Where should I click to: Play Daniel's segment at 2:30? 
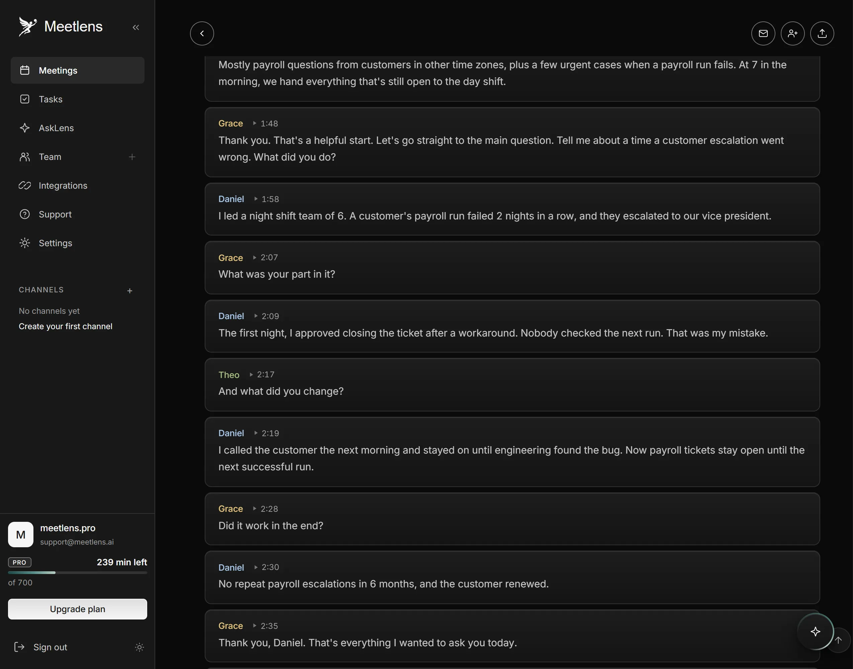pyautogui.click(x=266, y=567)
